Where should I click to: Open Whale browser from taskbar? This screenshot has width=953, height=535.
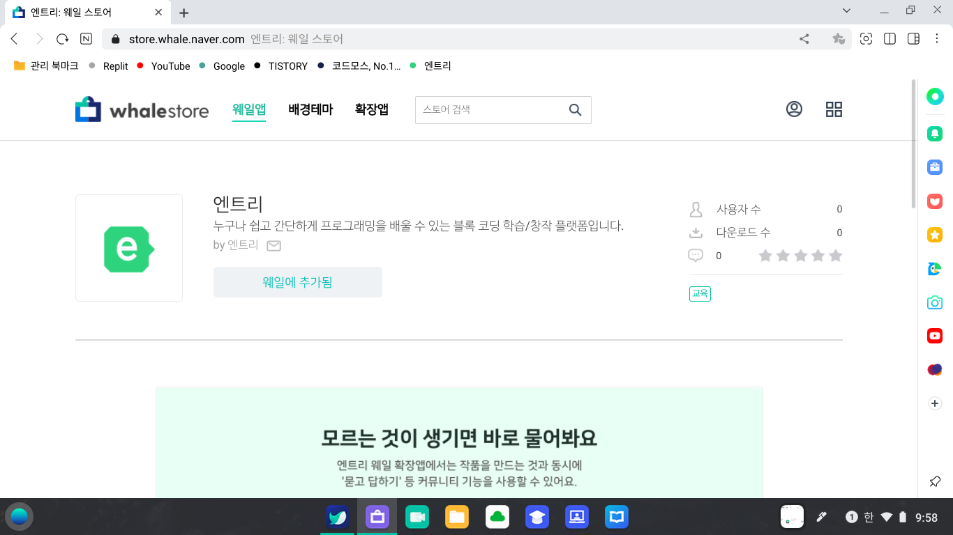point(338,517)
